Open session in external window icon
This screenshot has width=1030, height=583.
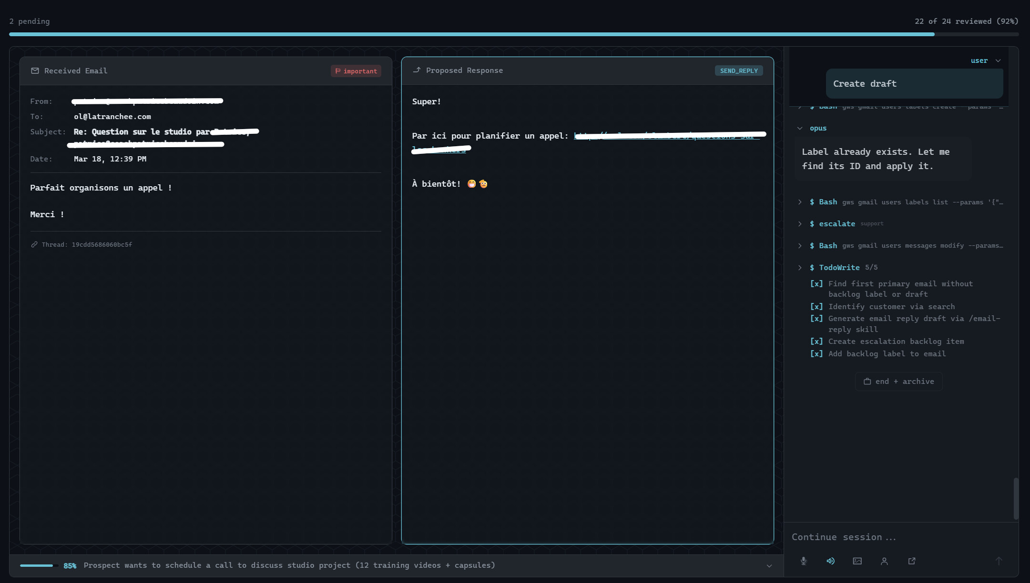pos(911,561)
